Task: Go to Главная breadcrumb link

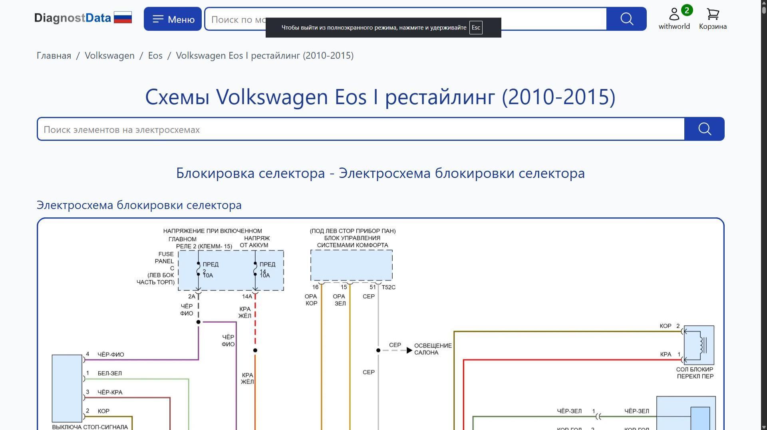Action: 54,55
